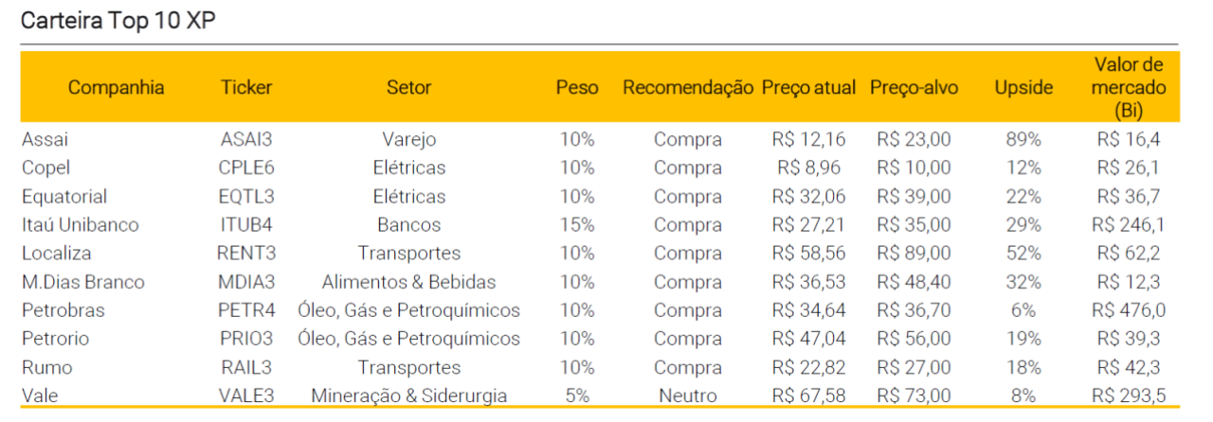Click the Setor column header
Image resolution: width=1213 pixels, height=422 pixels.
pyautogui.click(x=408, y=88)
